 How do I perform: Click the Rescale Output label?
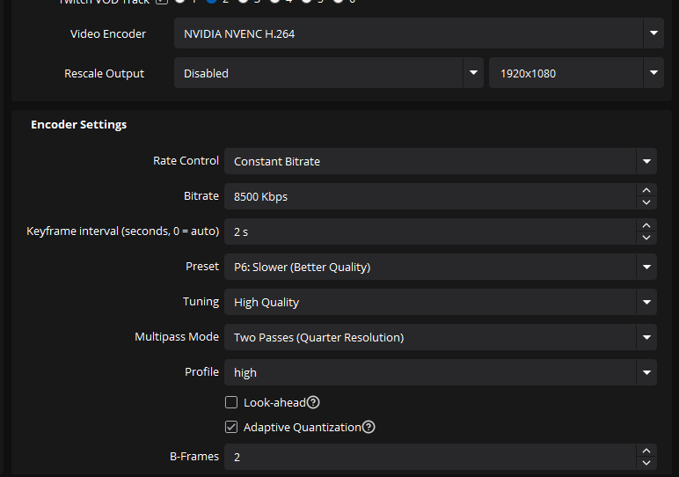pos(104,74)
